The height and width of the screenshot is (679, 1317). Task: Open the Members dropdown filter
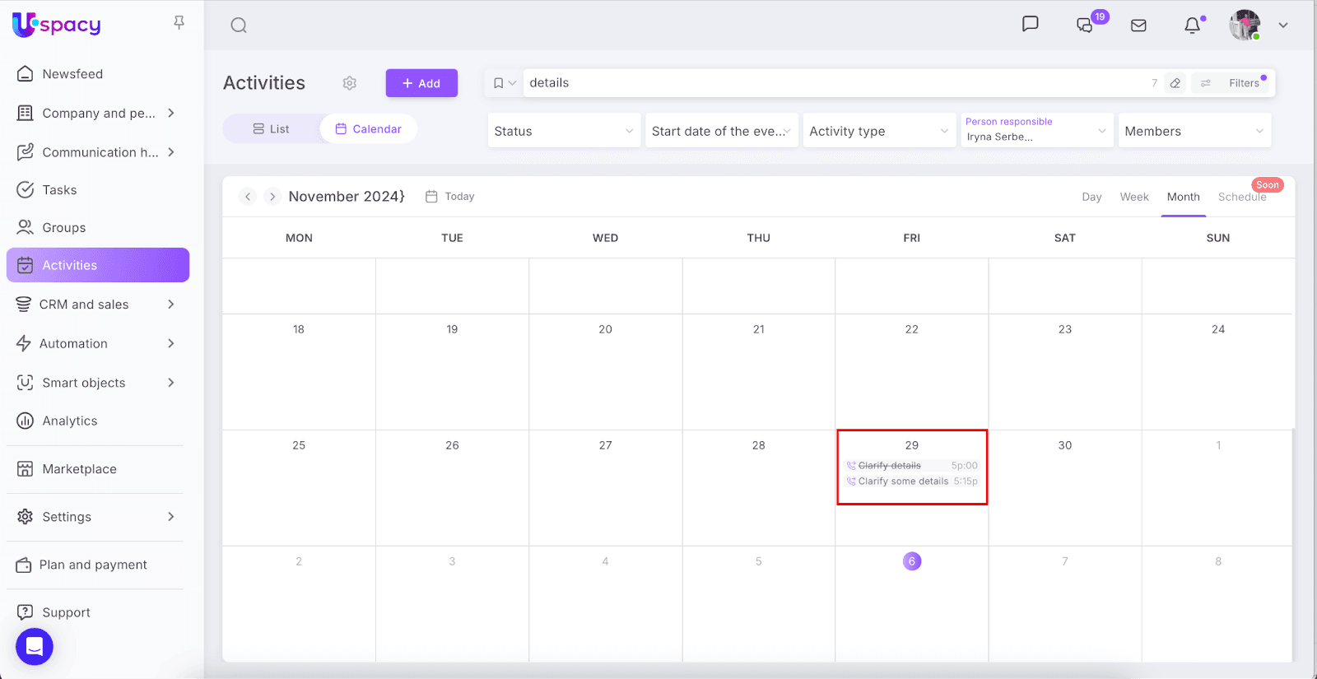tap(1194, 131)
